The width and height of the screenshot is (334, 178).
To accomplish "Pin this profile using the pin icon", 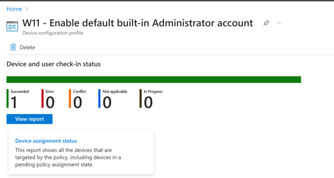I will coord(266,23).
